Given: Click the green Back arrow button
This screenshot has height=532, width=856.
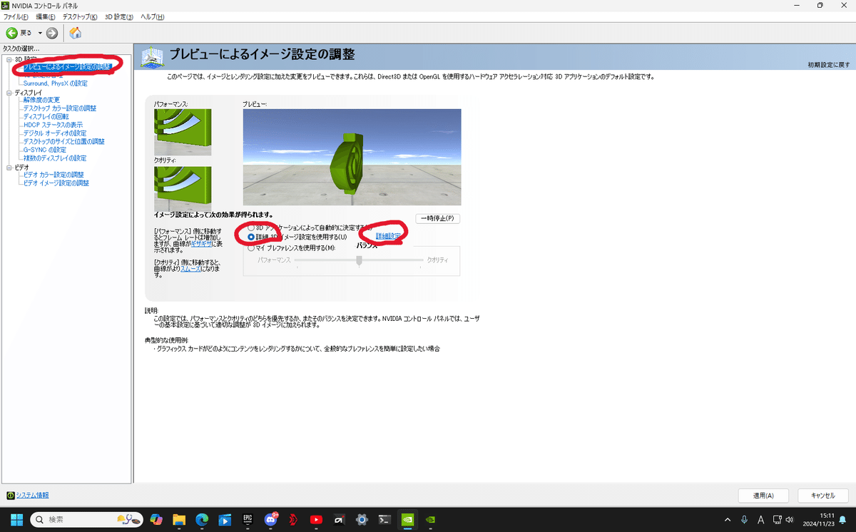Looking at the screenshot, I should (12, 33).
